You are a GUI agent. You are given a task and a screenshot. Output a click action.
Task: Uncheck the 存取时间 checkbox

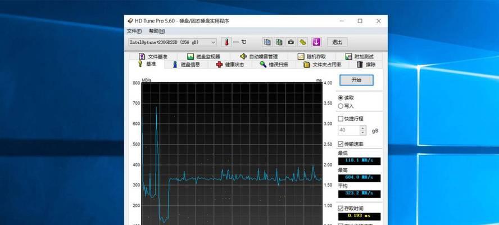click(x=341, y=209)
